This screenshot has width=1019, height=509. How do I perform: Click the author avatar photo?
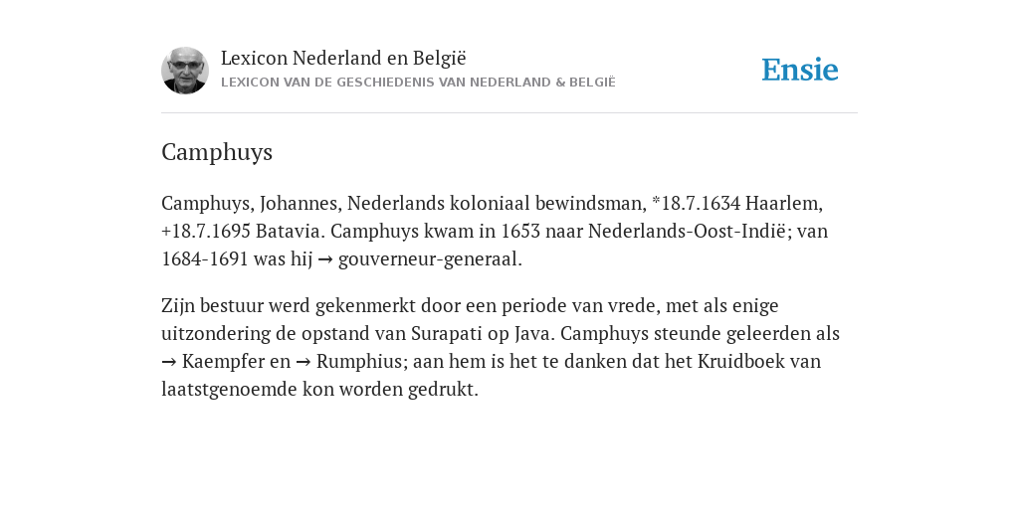(184, 71)
